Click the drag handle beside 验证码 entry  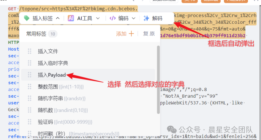(30, 122)
